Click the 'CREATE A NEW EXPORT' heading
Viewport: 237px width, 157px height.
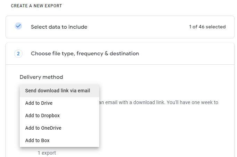pos(36,6)
